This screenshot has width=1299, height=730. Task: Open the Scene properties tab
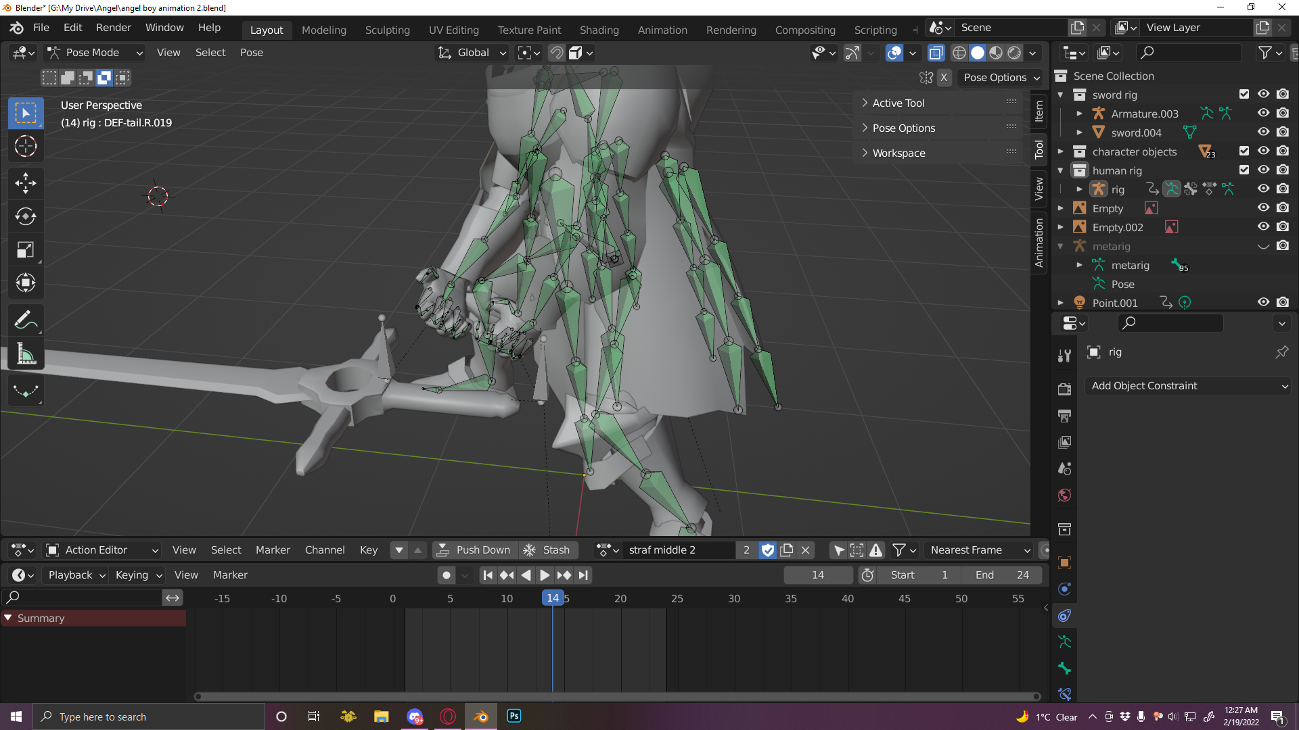point(1064,468)
